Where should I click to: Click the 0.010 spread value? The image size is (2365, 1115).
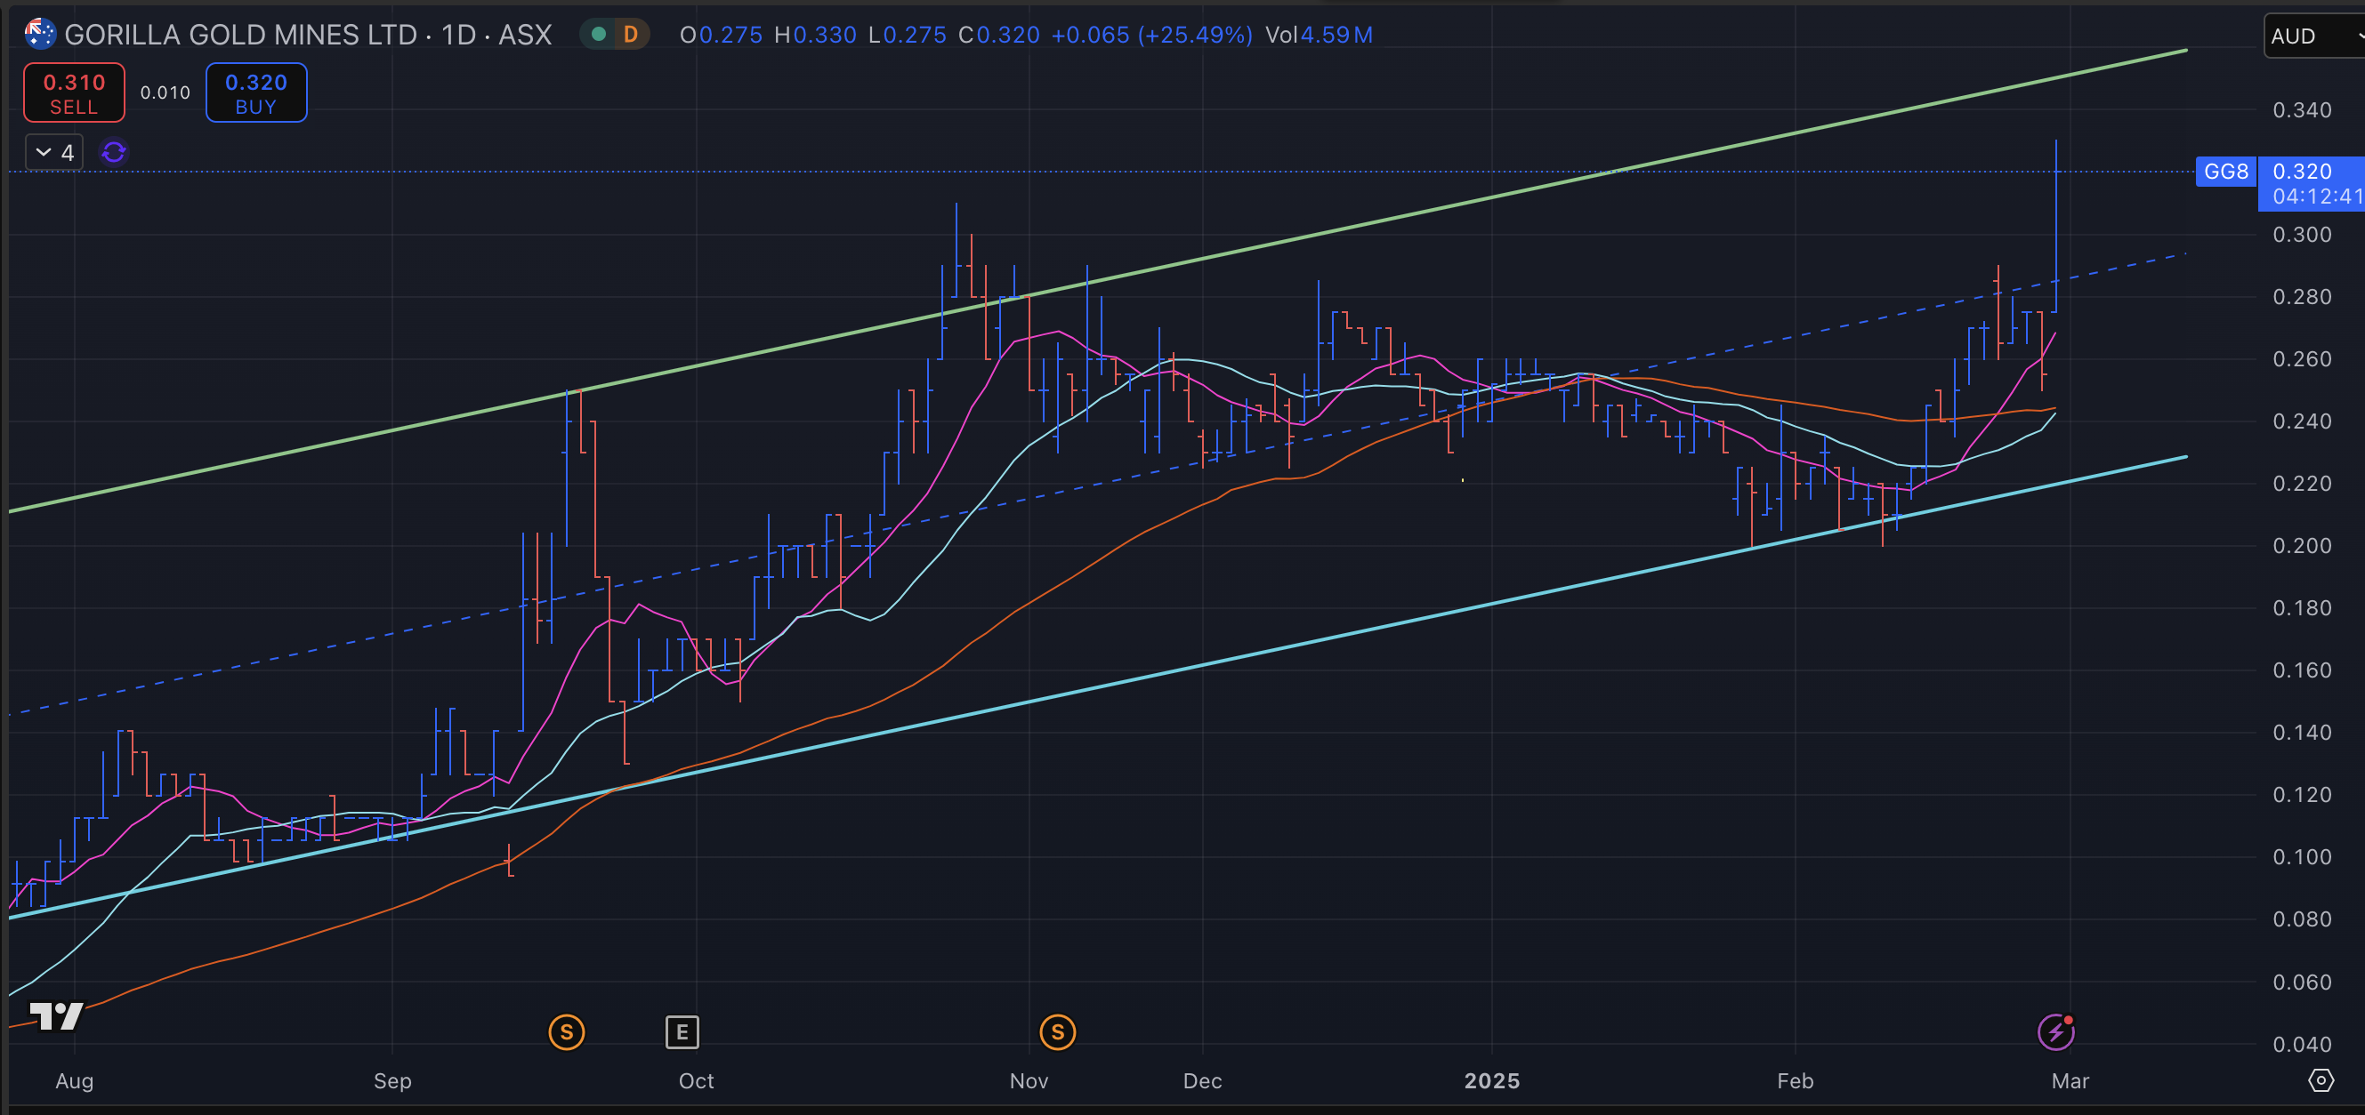click(165, 92)
